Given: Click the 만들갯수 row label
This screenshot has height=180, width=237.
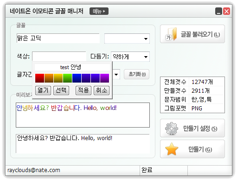Looking at the screenshot, I should click(x=175, y=91).
